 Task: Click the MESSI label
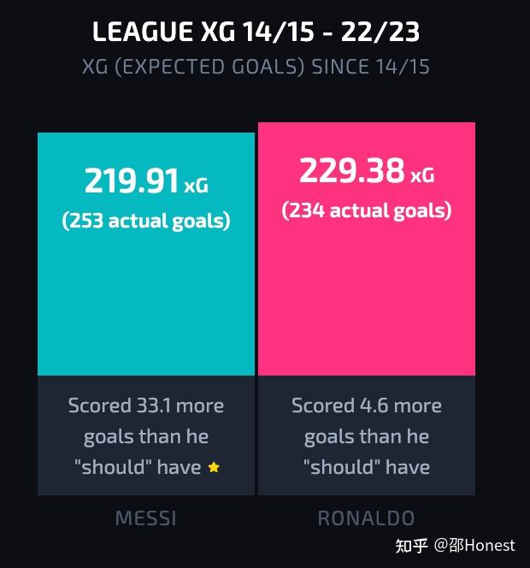[x=146, y=518]
